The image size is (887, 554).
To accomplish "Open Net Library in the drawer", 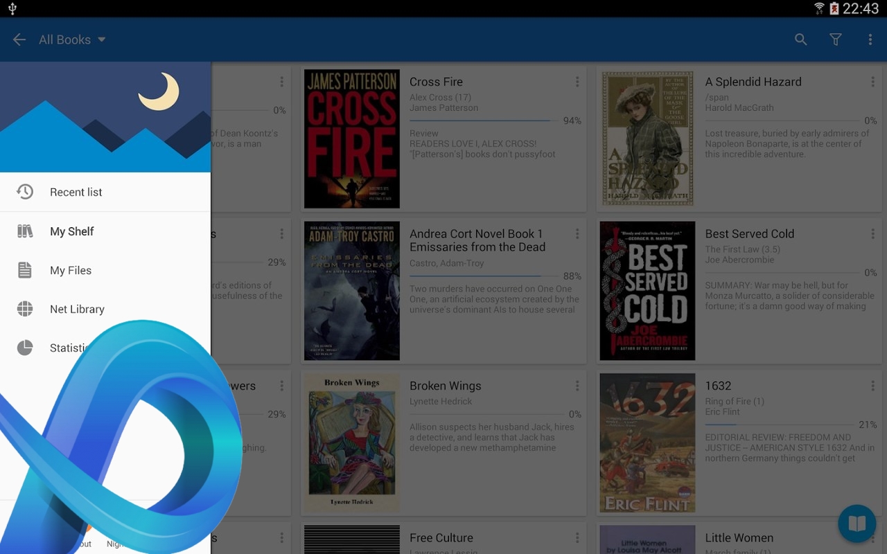I will tap(105, 309).
